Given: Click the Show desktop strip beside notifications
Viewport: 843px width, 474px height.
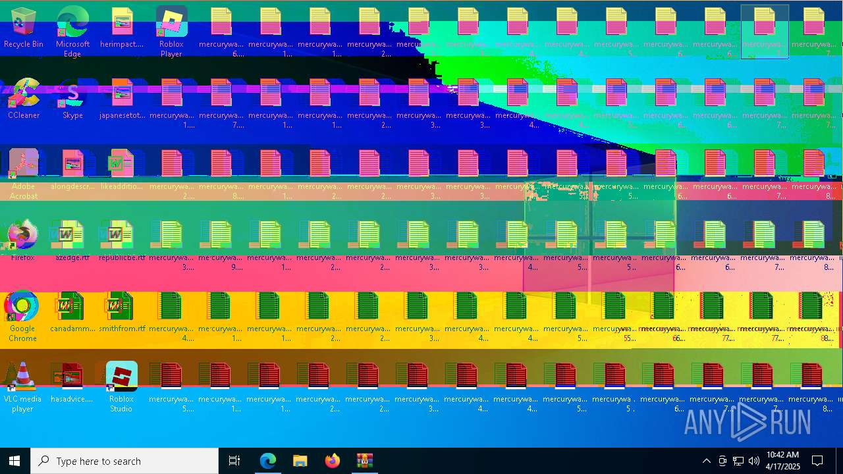Looking at the screenshot, I should [x=840, y=461].
